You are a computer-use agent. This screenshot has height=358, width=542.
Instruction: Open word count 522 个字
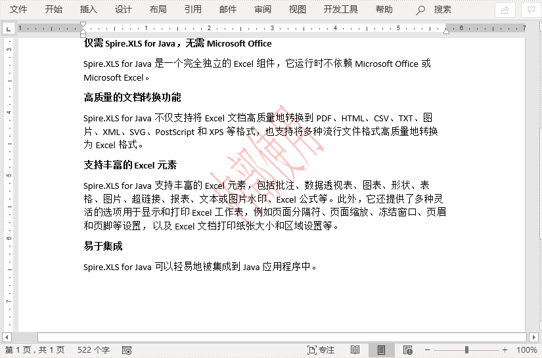pyautogui.click(x=93, y=350)
